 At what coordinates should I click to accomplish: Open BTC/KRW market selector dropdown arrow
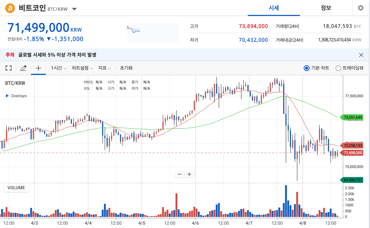tap(74, 9)
